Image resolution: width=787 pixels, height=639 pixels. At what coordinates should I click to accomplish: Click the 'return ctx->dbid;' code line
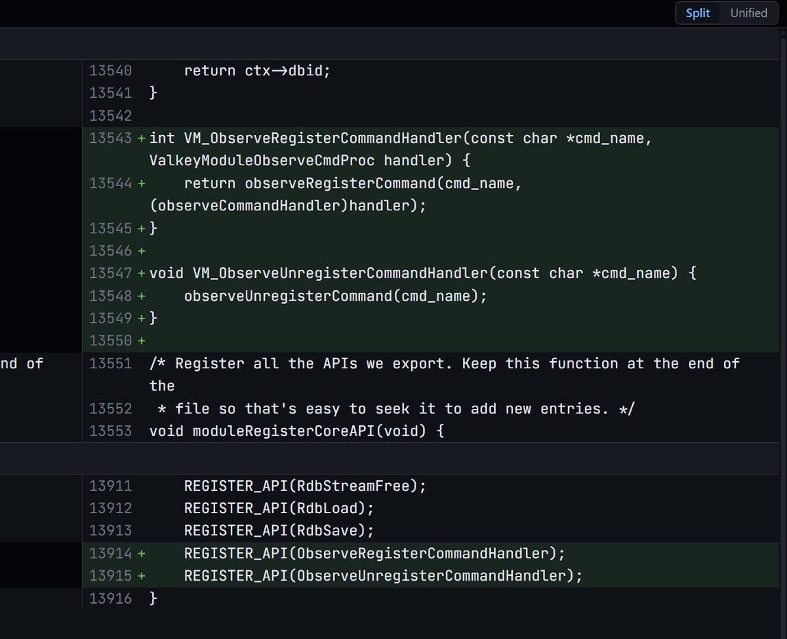257,71
